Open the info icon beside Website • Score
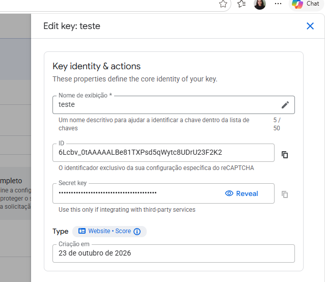Image resolution: width=325 pixels, height=282 pixels. click(x=137, y=232)
